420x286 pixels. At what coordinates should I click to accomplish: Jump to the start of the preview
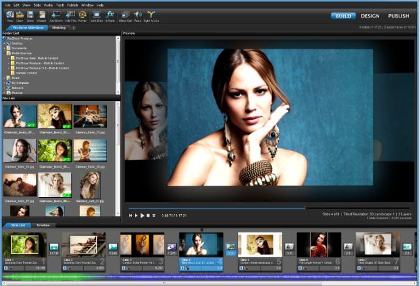130,215
